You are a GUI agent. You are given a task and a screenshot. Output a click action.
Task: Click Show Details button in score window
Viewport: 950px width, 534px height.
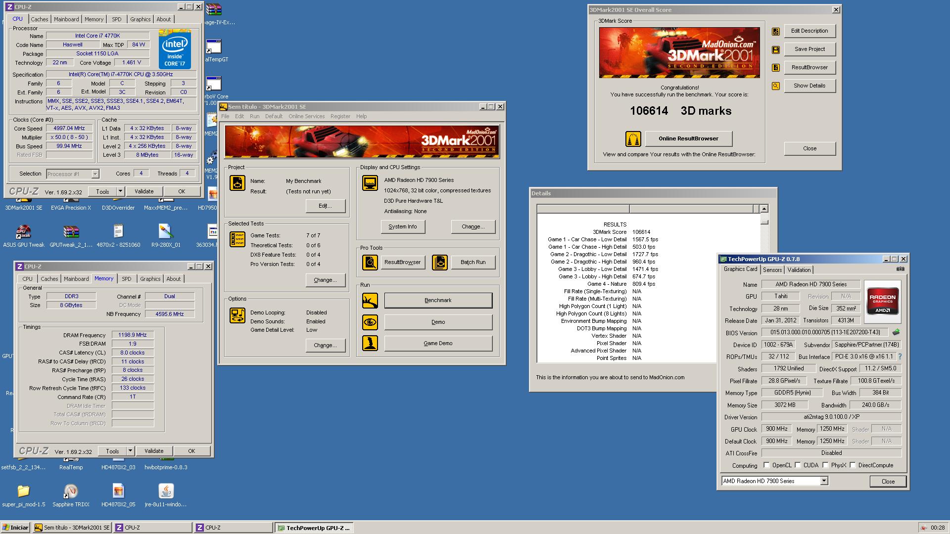click(x=809, y=86)
